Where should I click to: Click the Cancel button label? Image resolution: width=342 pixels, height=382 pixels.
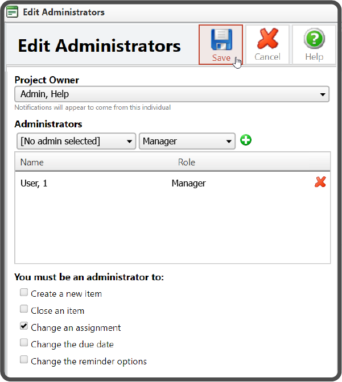click(x=267, y=57)
